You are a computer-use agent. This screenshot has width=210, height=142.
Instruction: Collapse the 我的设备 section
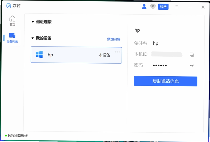coord(33,38)
